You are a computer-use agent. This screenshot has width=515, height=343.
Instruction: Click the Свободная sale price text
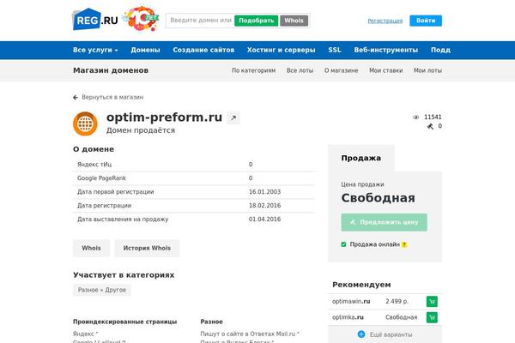click(378, 198)
